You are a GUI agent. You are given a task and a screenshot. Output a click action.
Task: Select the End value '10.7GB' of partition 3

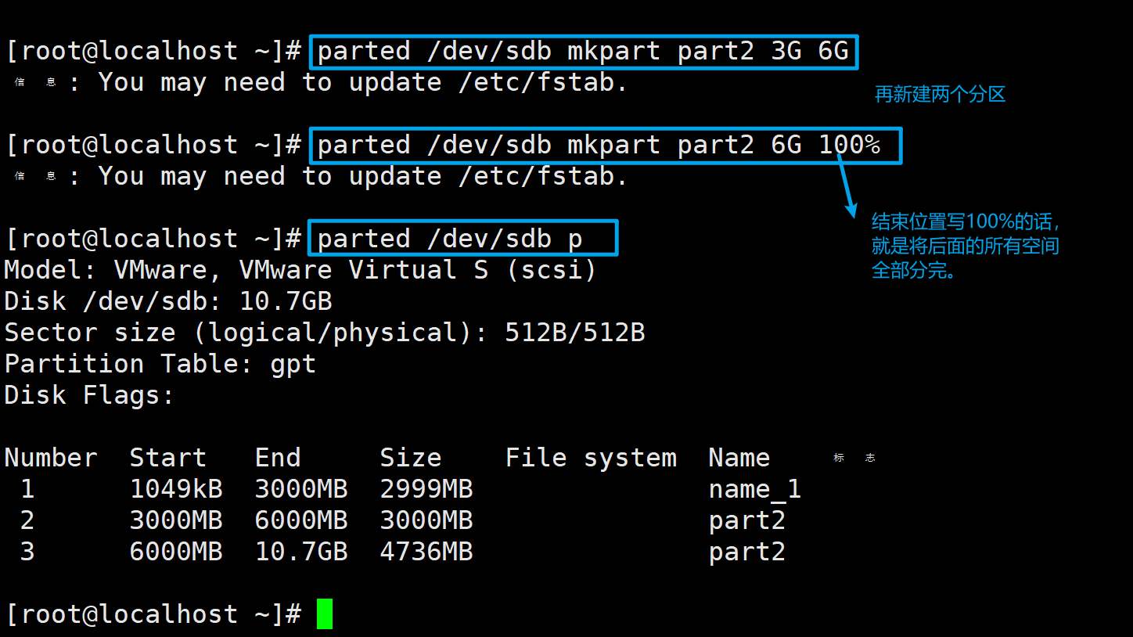301,552
